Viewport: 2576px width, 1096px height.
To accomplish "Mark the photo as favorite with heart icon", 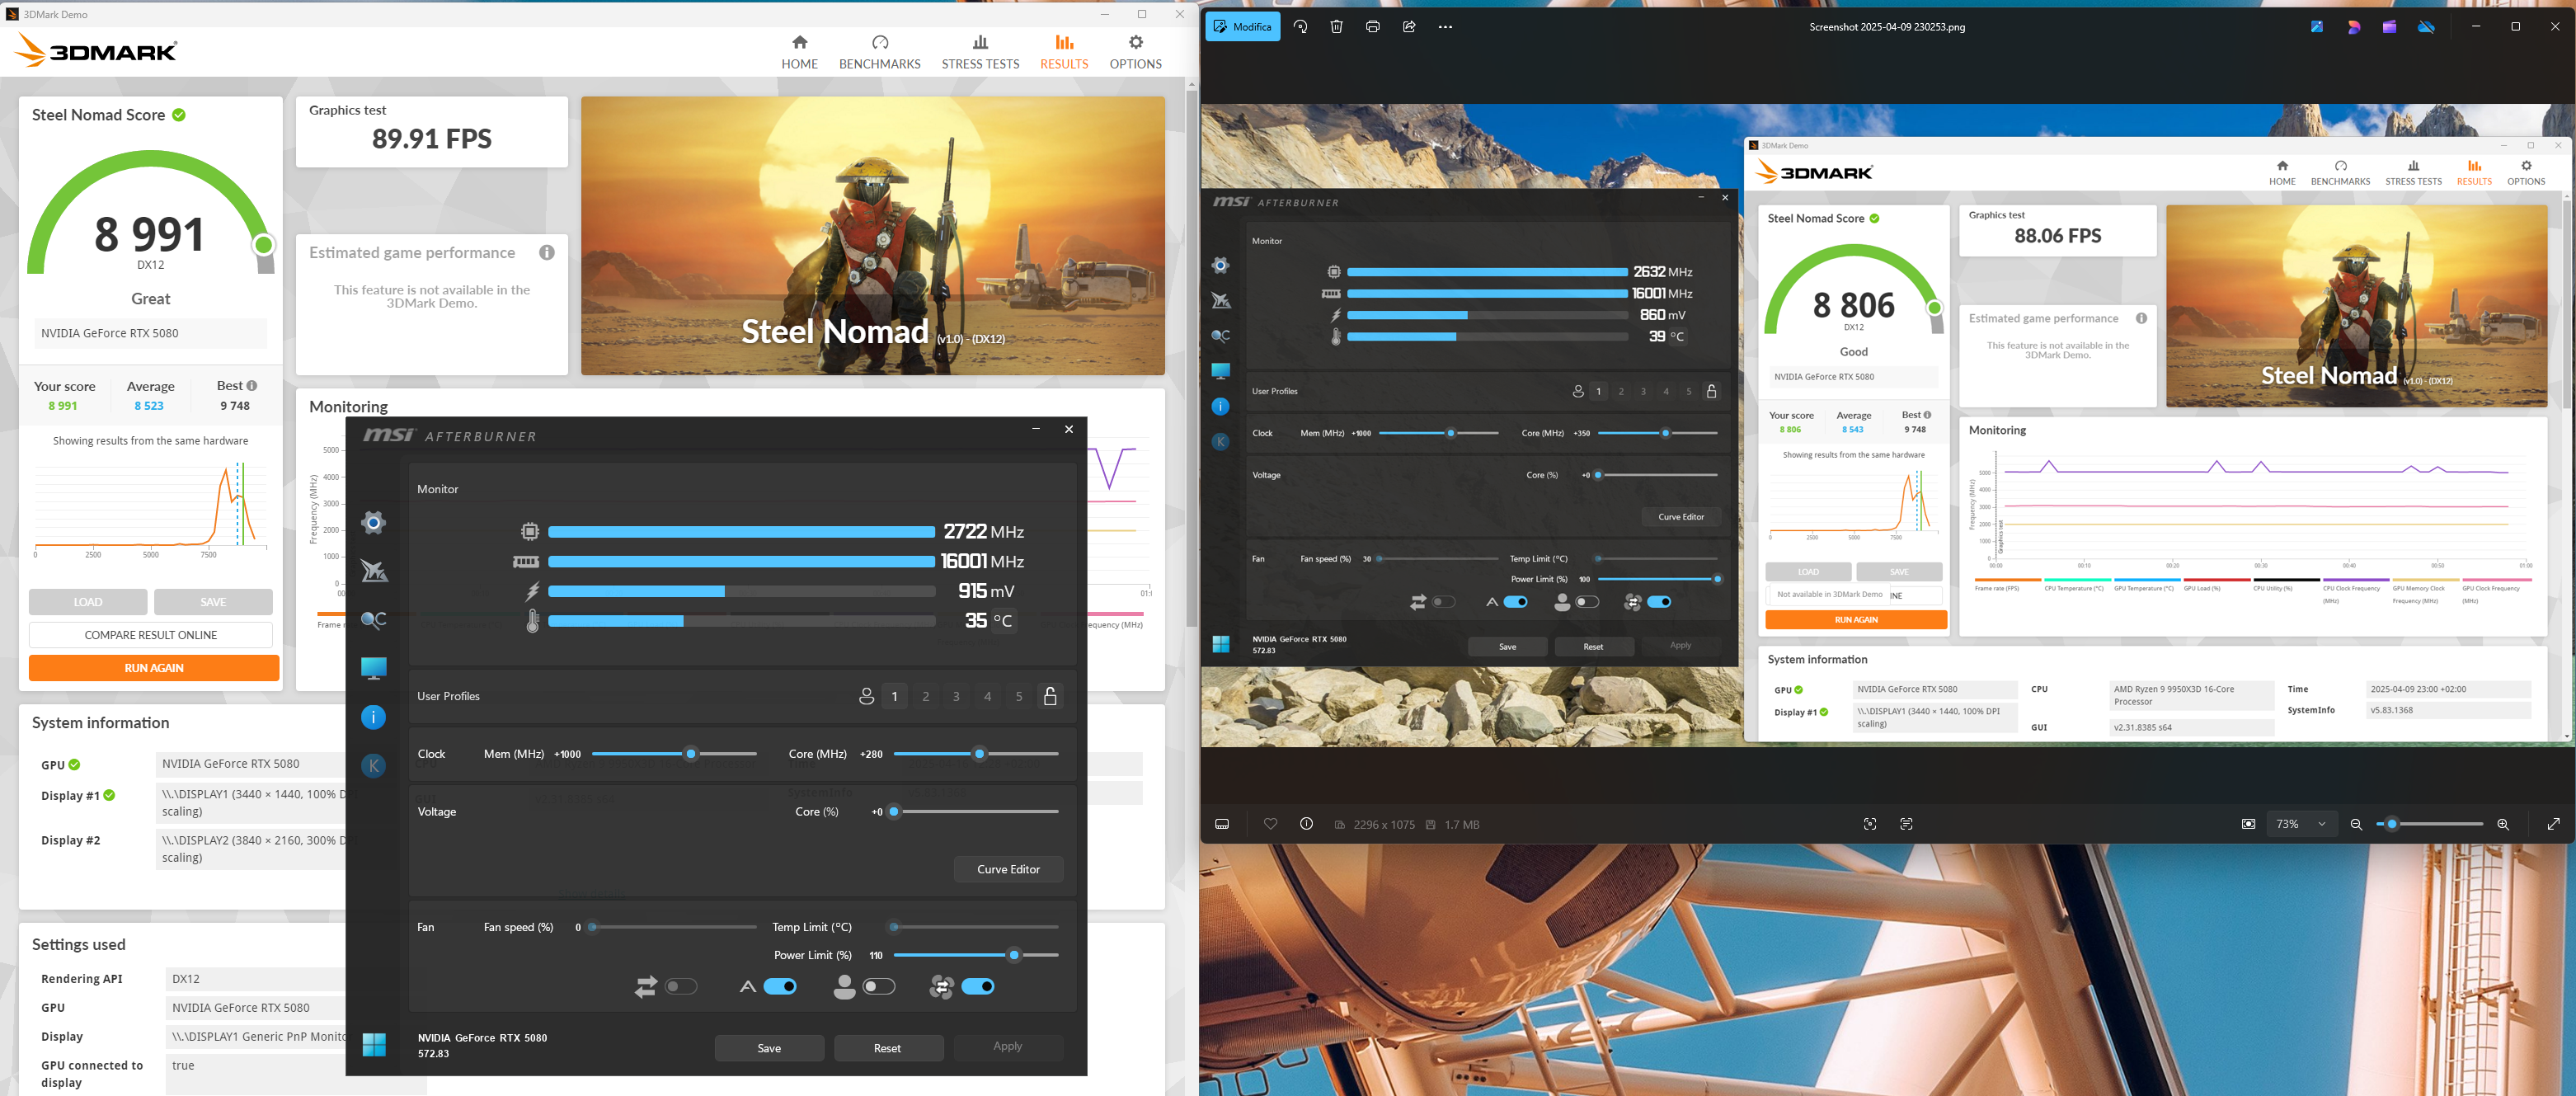I will pyautogui.click(x=1270, y=824).
